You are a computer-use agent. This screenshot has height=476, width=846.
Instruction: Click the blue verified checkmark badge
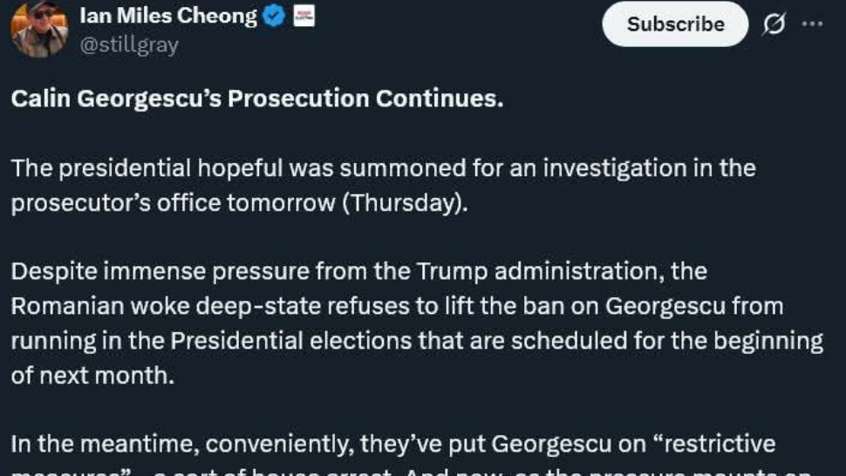tap(274, 16)
